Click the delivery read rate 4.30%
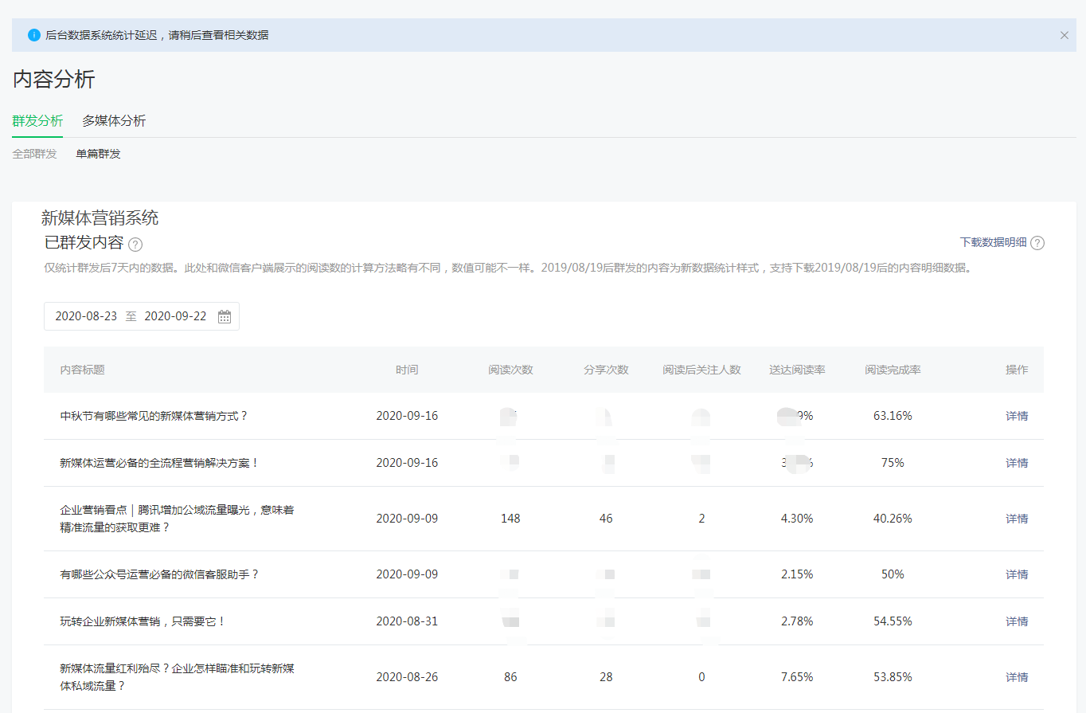The image size is (1086, 713). pos(797,519)
